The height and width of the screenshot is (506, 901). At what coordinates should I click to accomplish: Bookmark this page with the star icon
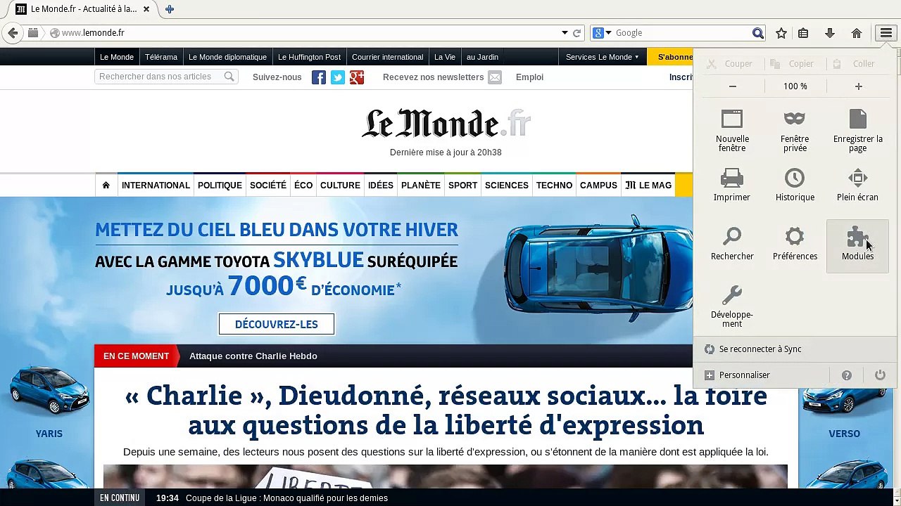coord(781,33)
